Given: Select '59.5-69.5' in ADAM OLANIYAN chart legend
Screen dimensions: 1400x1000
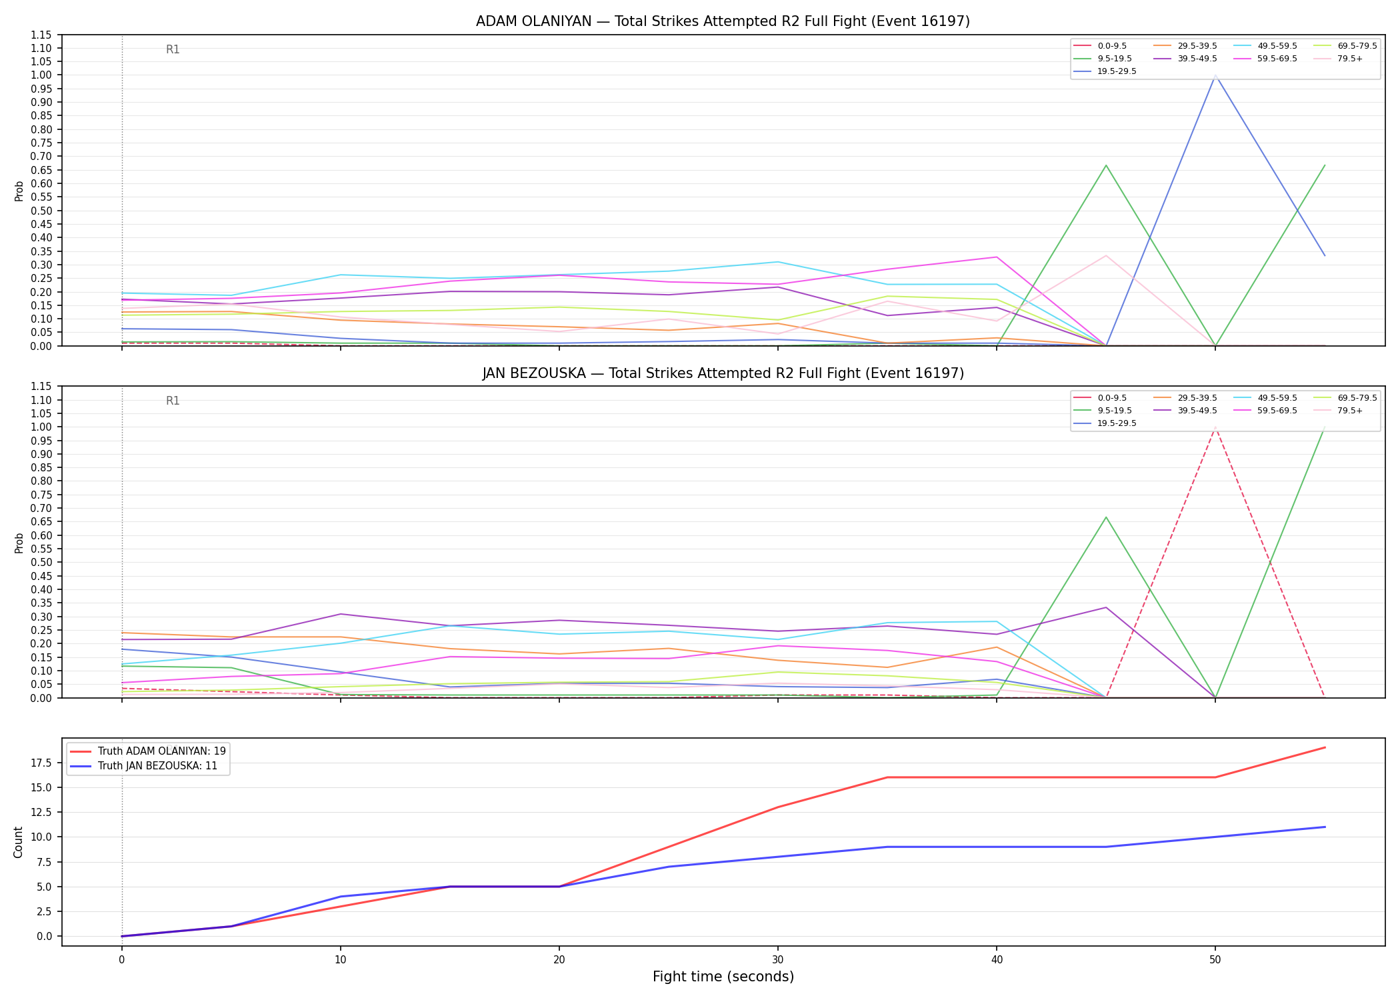Looking at the screenshot, I should [1265, 59].
